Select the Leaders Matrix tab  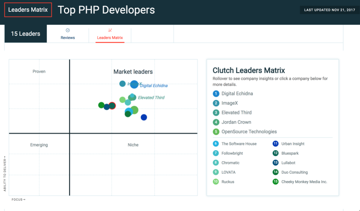(x=110, y=34)
